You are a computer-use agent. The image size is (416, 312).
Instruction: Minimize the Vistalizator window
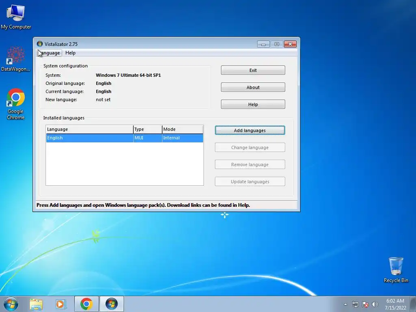tap(263, 44)
